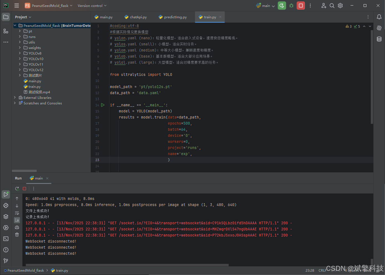Switch to main.py editor tab
Viewport: 385px width, 275px height.
(x=104, y=17)
